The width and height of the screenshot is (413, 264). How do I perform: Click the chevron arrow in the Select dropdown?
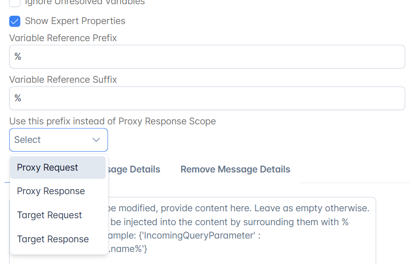click(96, 140)
